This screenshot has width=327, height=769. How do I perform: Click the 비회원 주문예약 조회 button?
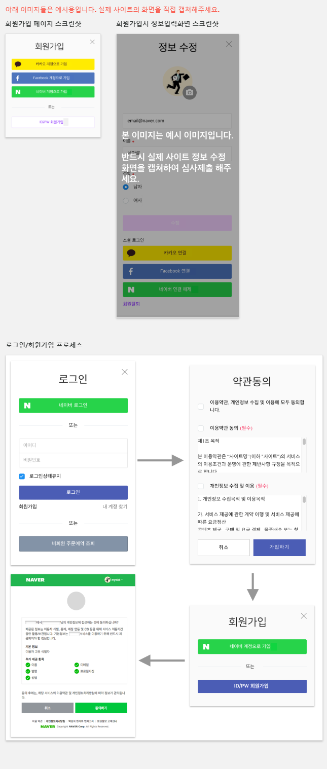tap(74, 543)
